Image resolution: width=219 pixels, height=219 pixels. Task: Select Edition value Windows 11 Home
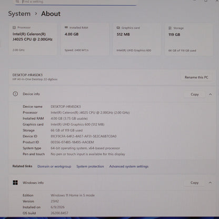tap(73, 195)
